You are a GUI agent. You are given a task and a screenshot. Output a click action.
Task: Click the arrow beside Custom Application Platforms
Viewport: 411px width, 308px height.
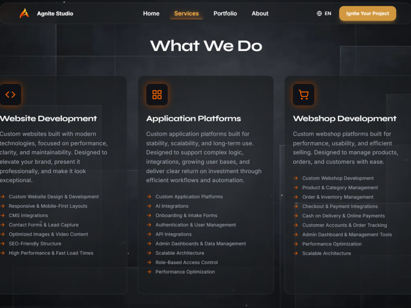click(x=149, y=197)
